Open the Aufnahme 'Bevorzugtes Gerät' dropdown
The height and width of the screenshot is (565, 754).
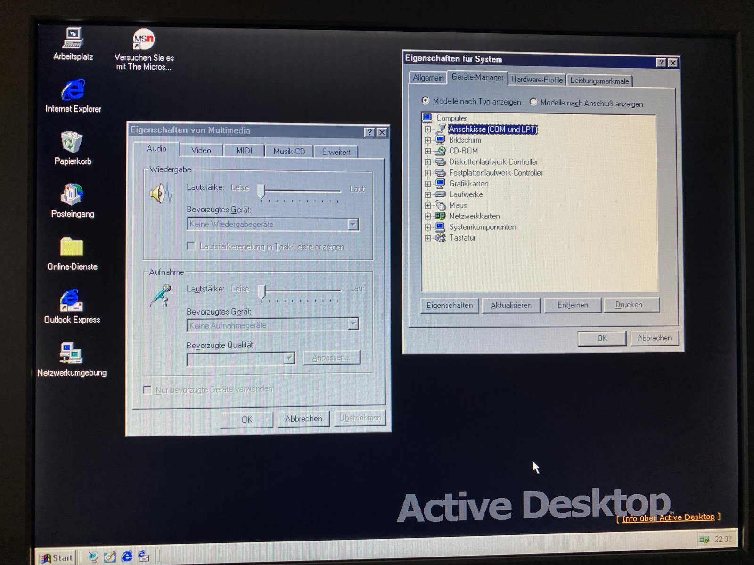pyautogui.click(x=353, y=324)
